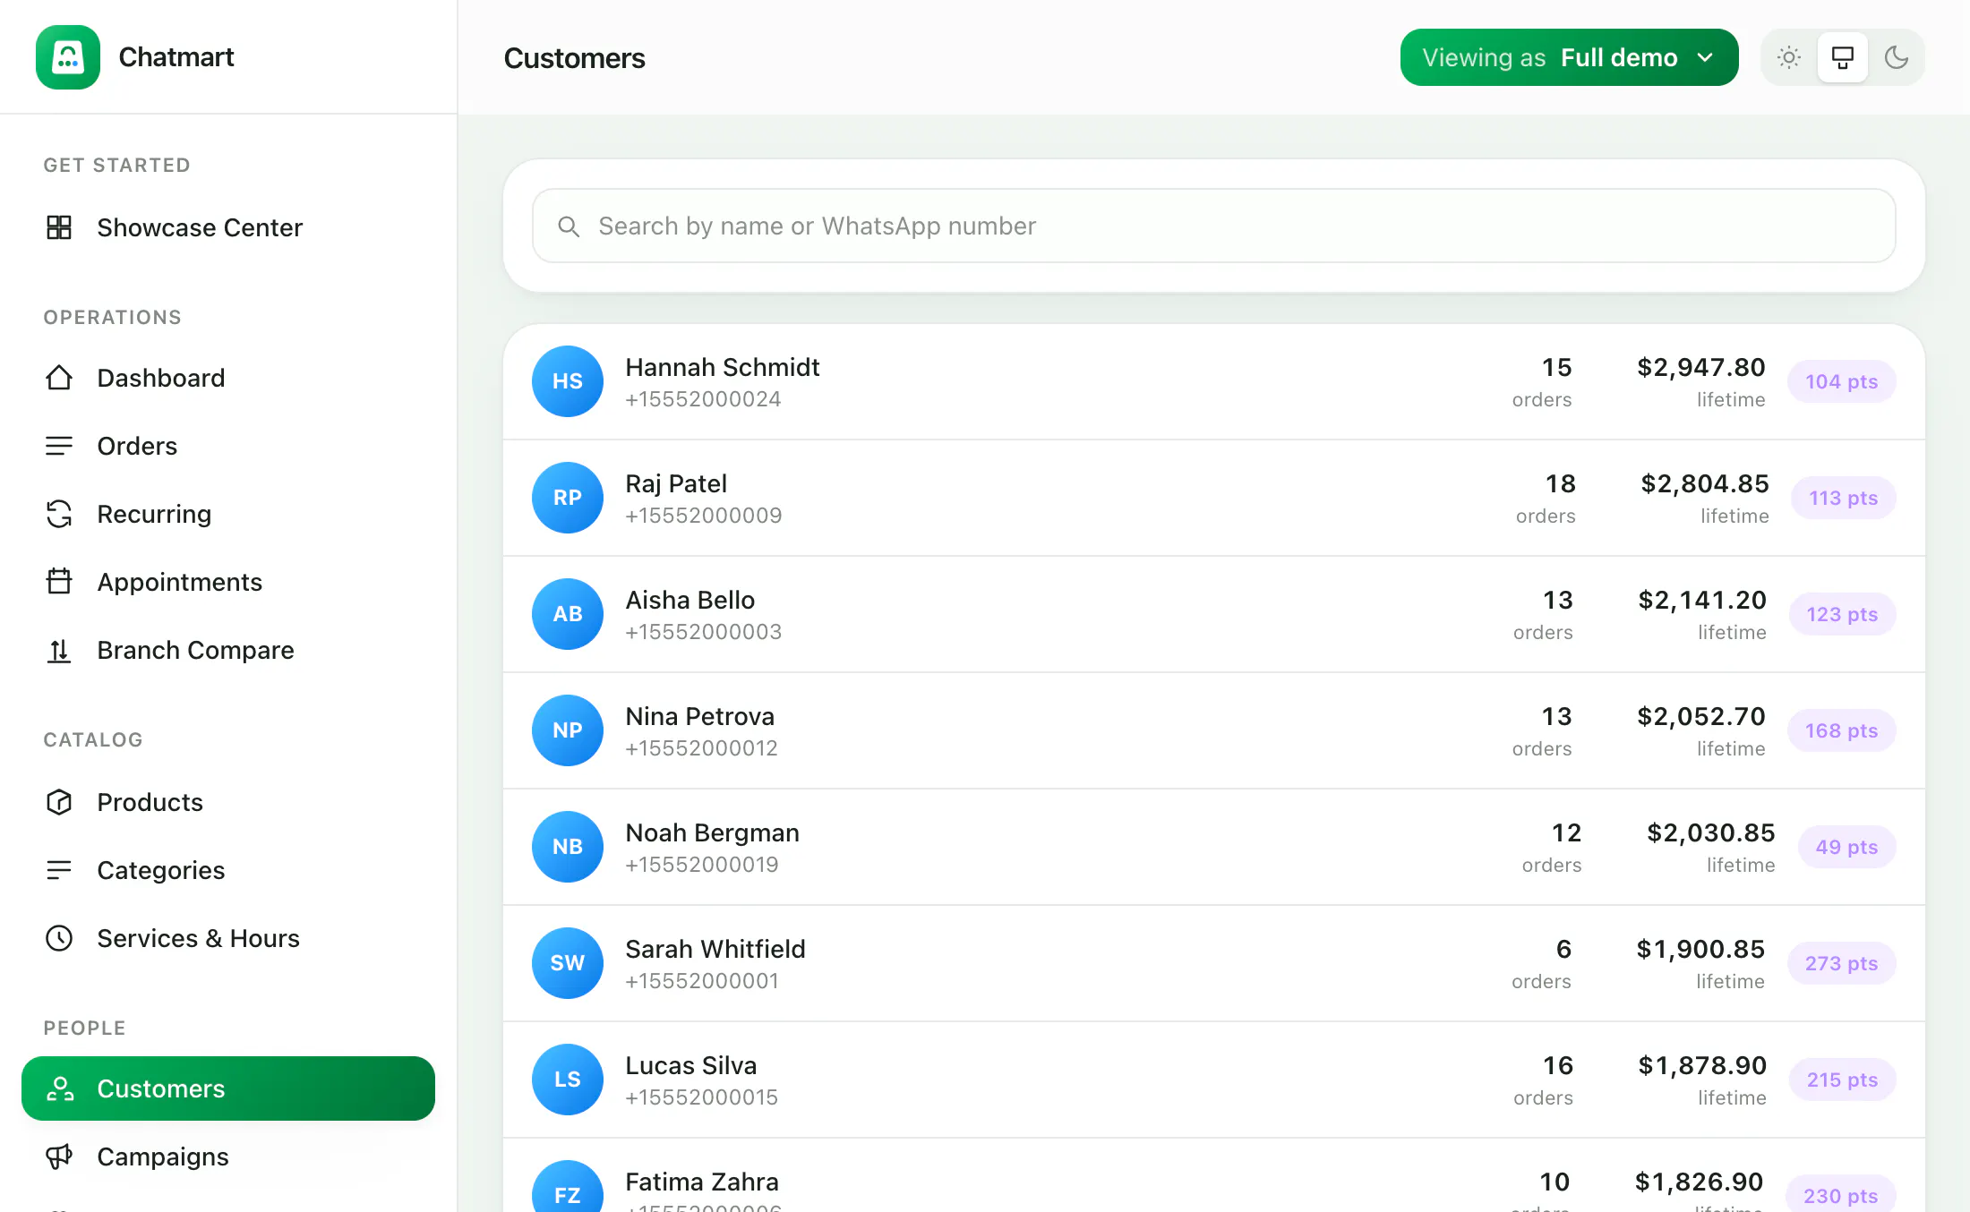The height and width of the screenshot is (1212, 1970).
Task: Navigate to Categories in sidebar
Action: 228,870
